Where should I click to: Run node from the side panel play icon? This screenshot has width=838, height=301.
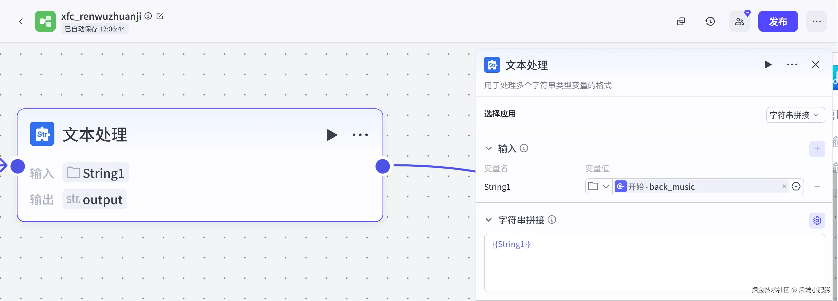pyautogui.click(x=768, y=64)
